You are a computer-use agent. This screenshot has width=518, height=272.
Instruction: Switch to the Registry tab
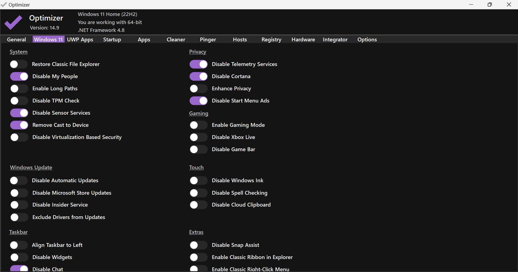coord(271,39)
